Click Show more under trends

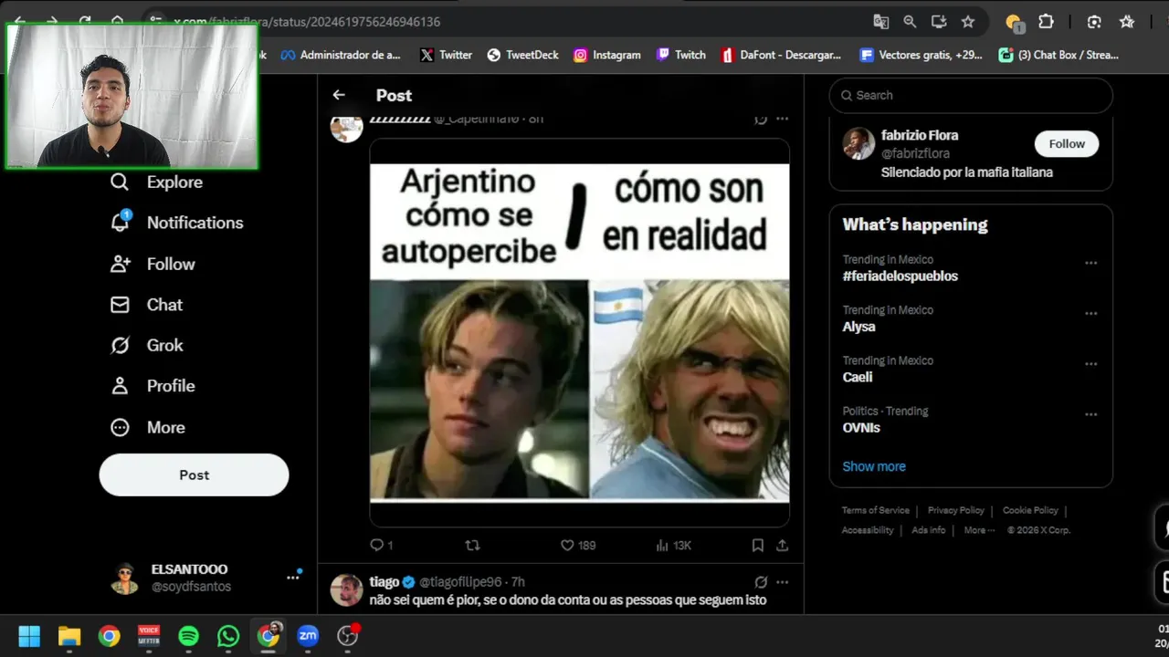pos(874,466)
